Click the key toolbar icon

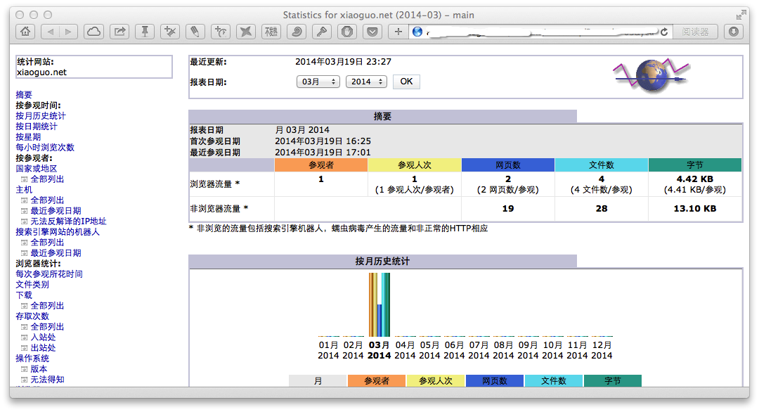pos(322,32)
